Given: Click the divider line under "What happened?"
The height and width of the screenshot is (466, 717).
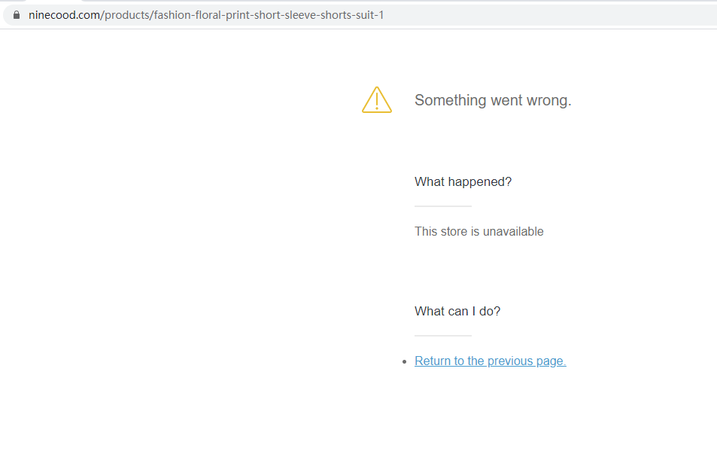Looking at the screenshot, I should click(x=442, y=206).
